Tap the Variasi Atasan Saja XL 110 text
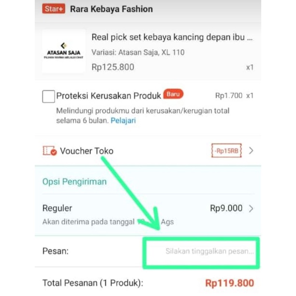 138,52
